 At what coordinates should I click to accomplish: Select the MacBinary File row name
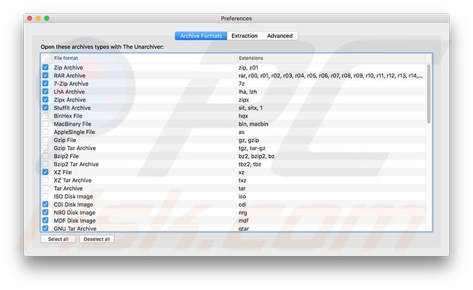pyautogui.click(x=72, y=124)
